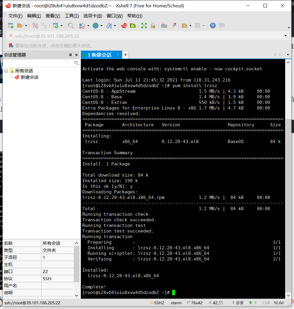The width and height of the screenshot is (294, 309).
Task: Click the lock screen padlock icon
Action: tap(153, 26)
